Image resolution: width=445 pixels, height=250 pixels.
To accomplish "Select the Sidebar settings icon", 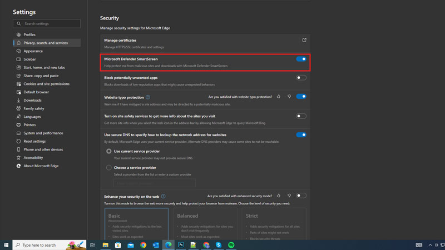I will pos(18,59).
